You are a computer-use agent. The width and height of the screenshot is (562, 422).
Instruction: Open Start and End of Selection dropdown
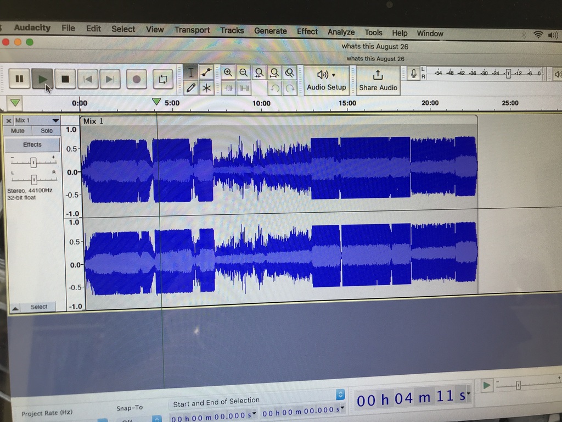coord(340,395)
